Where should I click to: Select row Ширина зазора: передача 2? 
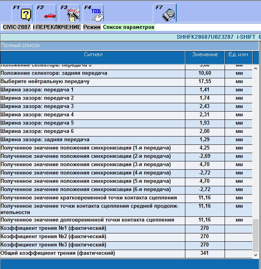[126, 99]
